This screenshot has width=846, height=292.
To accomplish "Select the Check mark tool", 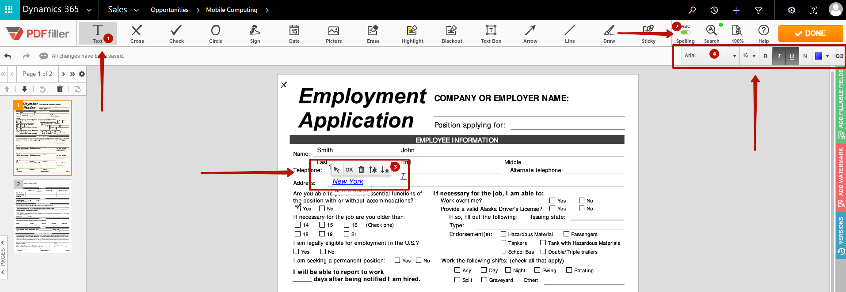I will [x=176, y=33].
